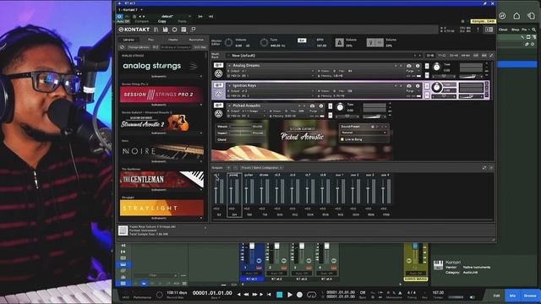Click the exclamation warning icon in Kontakt header
This screenshot has width=541, height=304.
click(x=478, y=30)
